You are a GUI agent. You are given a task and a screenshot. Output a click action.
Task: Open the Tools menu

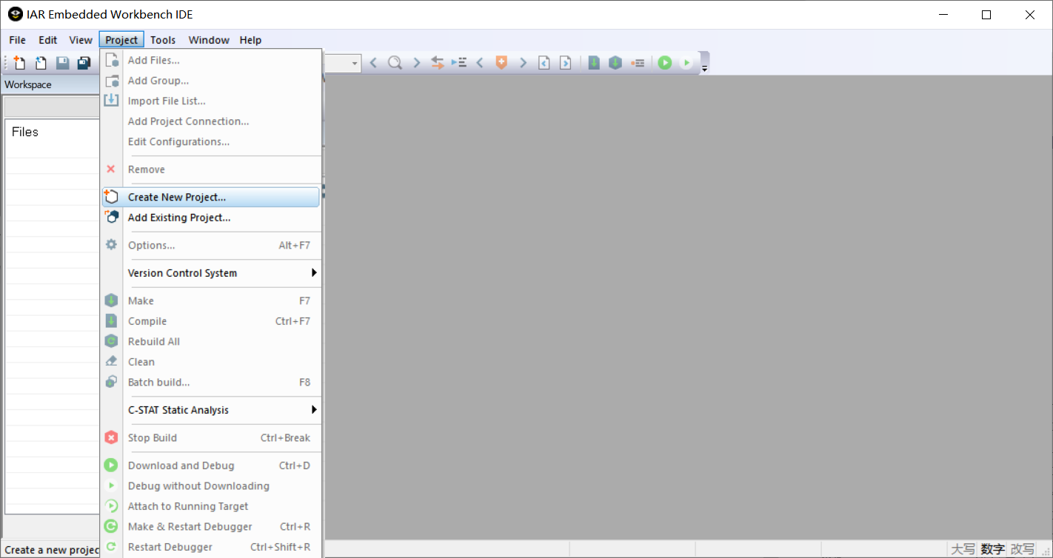tap(162, 39)
